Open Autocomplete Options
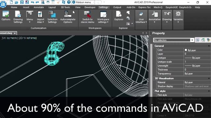211x118 pixels. (68, 17)
